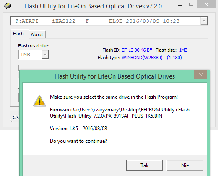221x176 pixels.
Task: Close the confirmation dialog with X
Action: click(x=201, y=74)
